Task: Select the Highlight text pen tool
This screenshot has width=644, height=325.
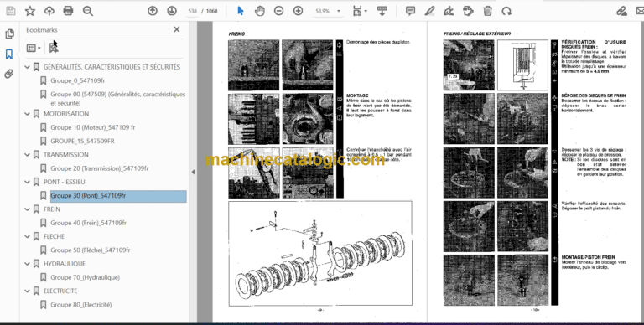Action: pyautogui.click(x=429, y=11)
